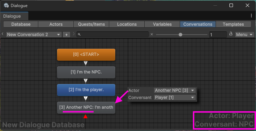Close the Dialogue window

(x=247, y=6)
